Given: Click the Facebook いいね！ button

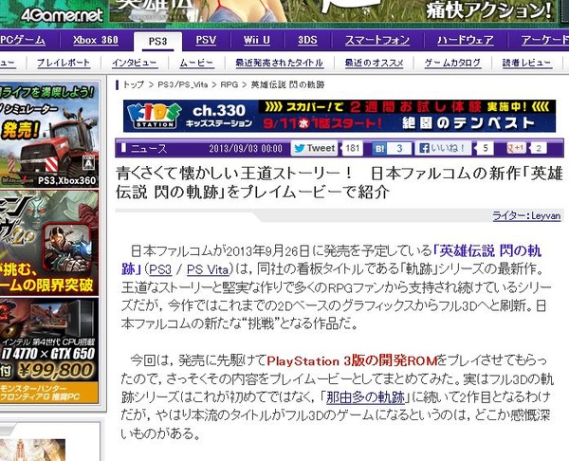Looking at the screenshot, I should [443, 148].
